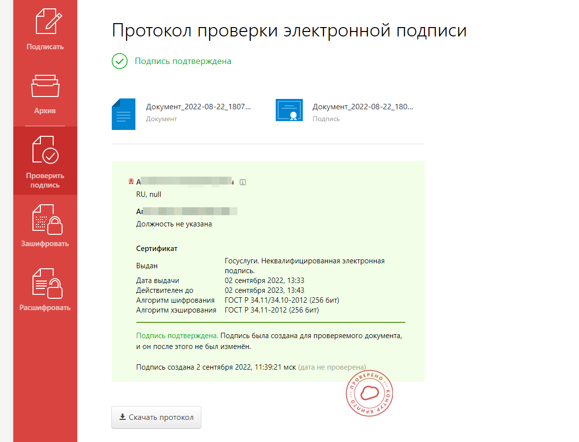579x442 pixels.
Task: Open the Зашифровать locked document icon
Action: tap(47, 220)
